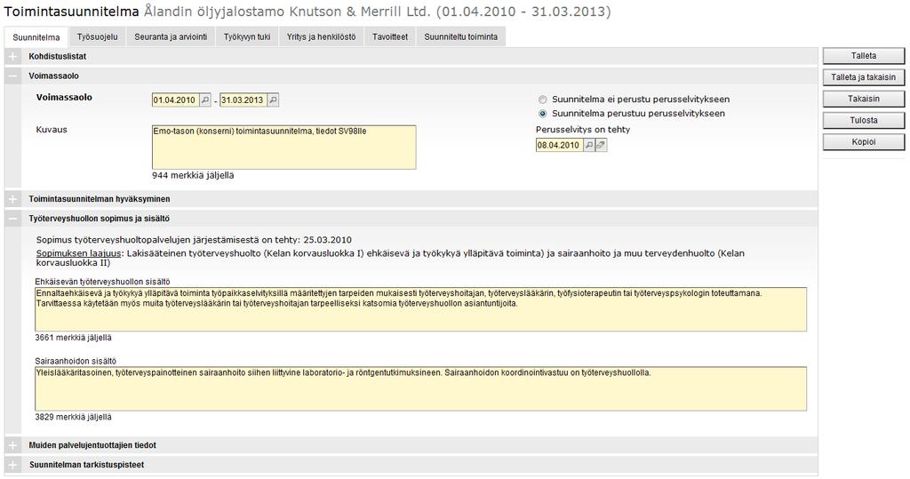Click the Tulosta button

coord(864,120)
